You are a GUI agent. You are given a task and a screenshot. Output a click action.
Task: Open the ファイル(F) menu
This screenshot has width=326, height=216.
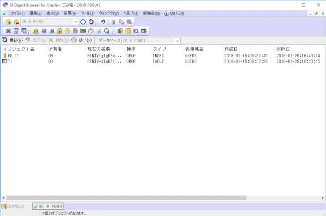tap(17, 13)
